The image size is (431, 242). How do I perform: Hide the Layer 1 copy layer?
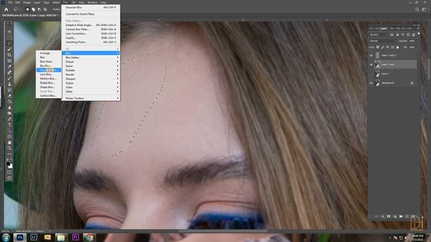click(371, 65)
